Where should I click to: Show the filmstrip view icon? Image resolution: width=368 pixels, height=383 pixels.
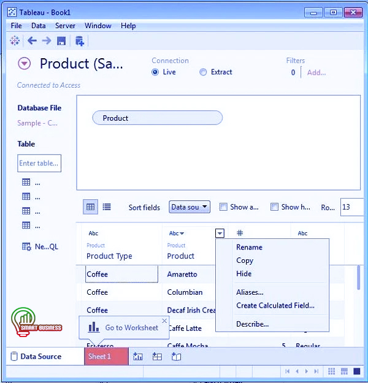tap(344, 371)
